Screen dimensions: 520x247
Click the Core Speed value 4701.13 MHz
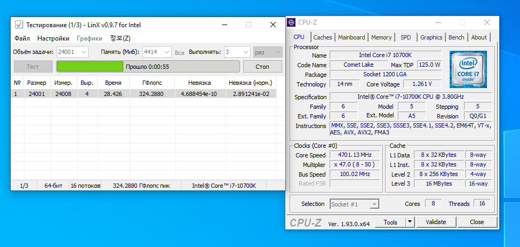[355, 155]
